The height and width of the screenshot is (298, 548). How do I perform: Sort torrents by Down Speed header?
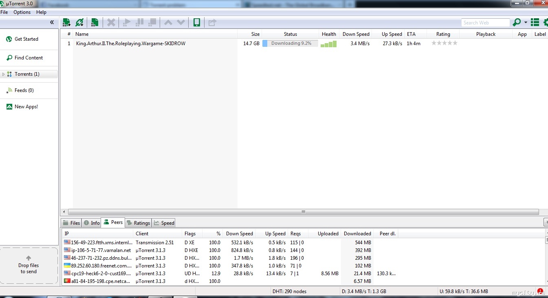[x=356, y=34]
